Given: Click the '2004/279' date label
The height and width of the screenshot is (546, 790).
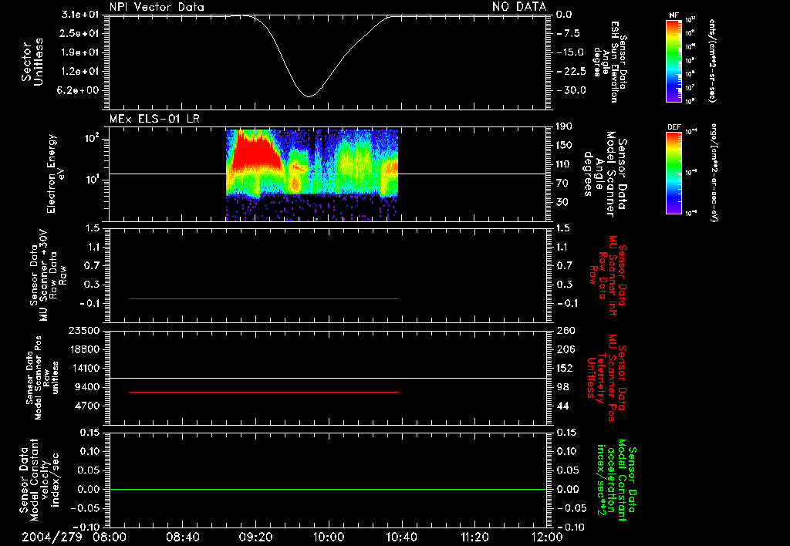Looking at the screenshot, I should click(x=52, y=537).
